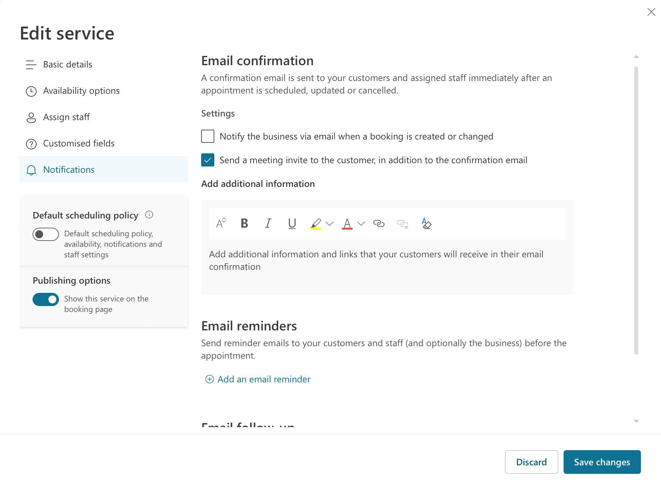Uncheck sending a meeting invite to the customer

[207, 160]
